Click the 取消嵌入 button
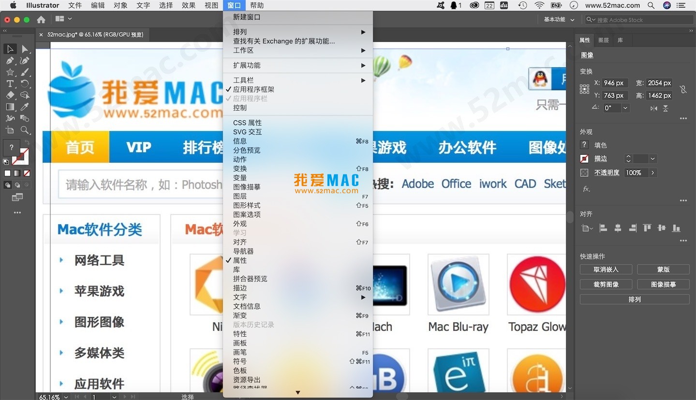 click(606, 270)
